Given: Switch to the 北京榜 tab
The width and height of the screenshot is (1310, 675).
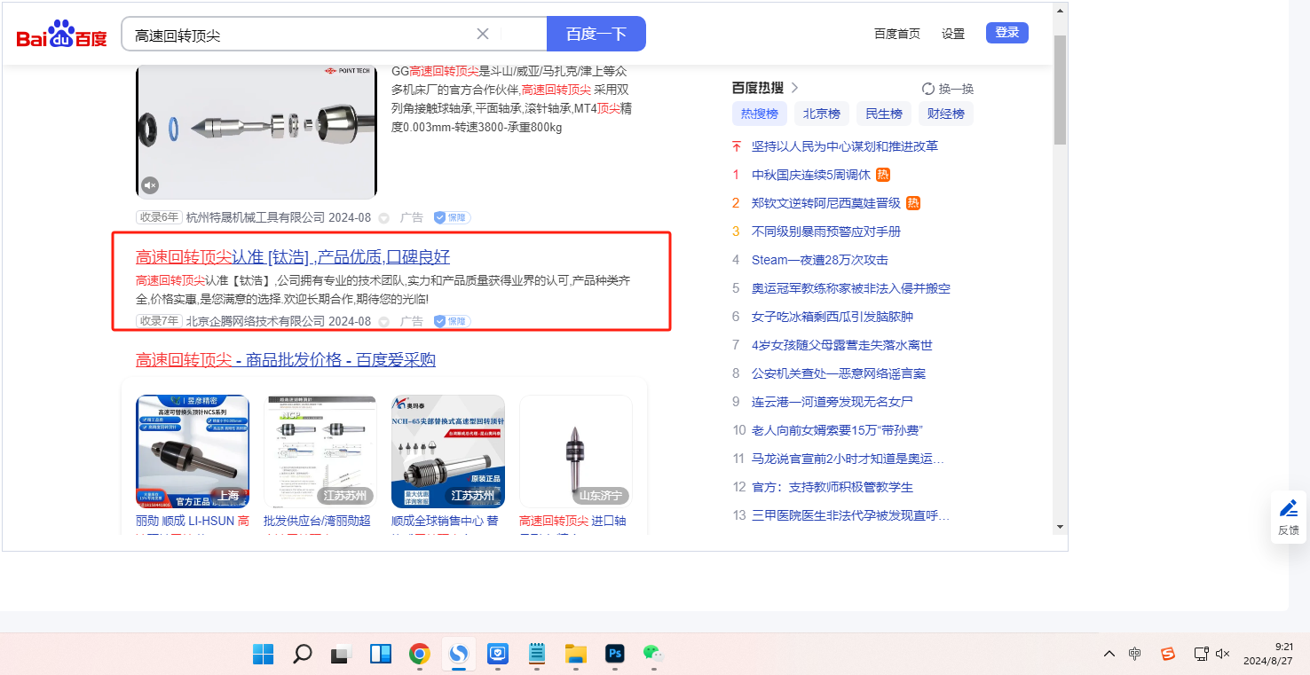Looking at the screenshot, I should (x=822, y=114).
